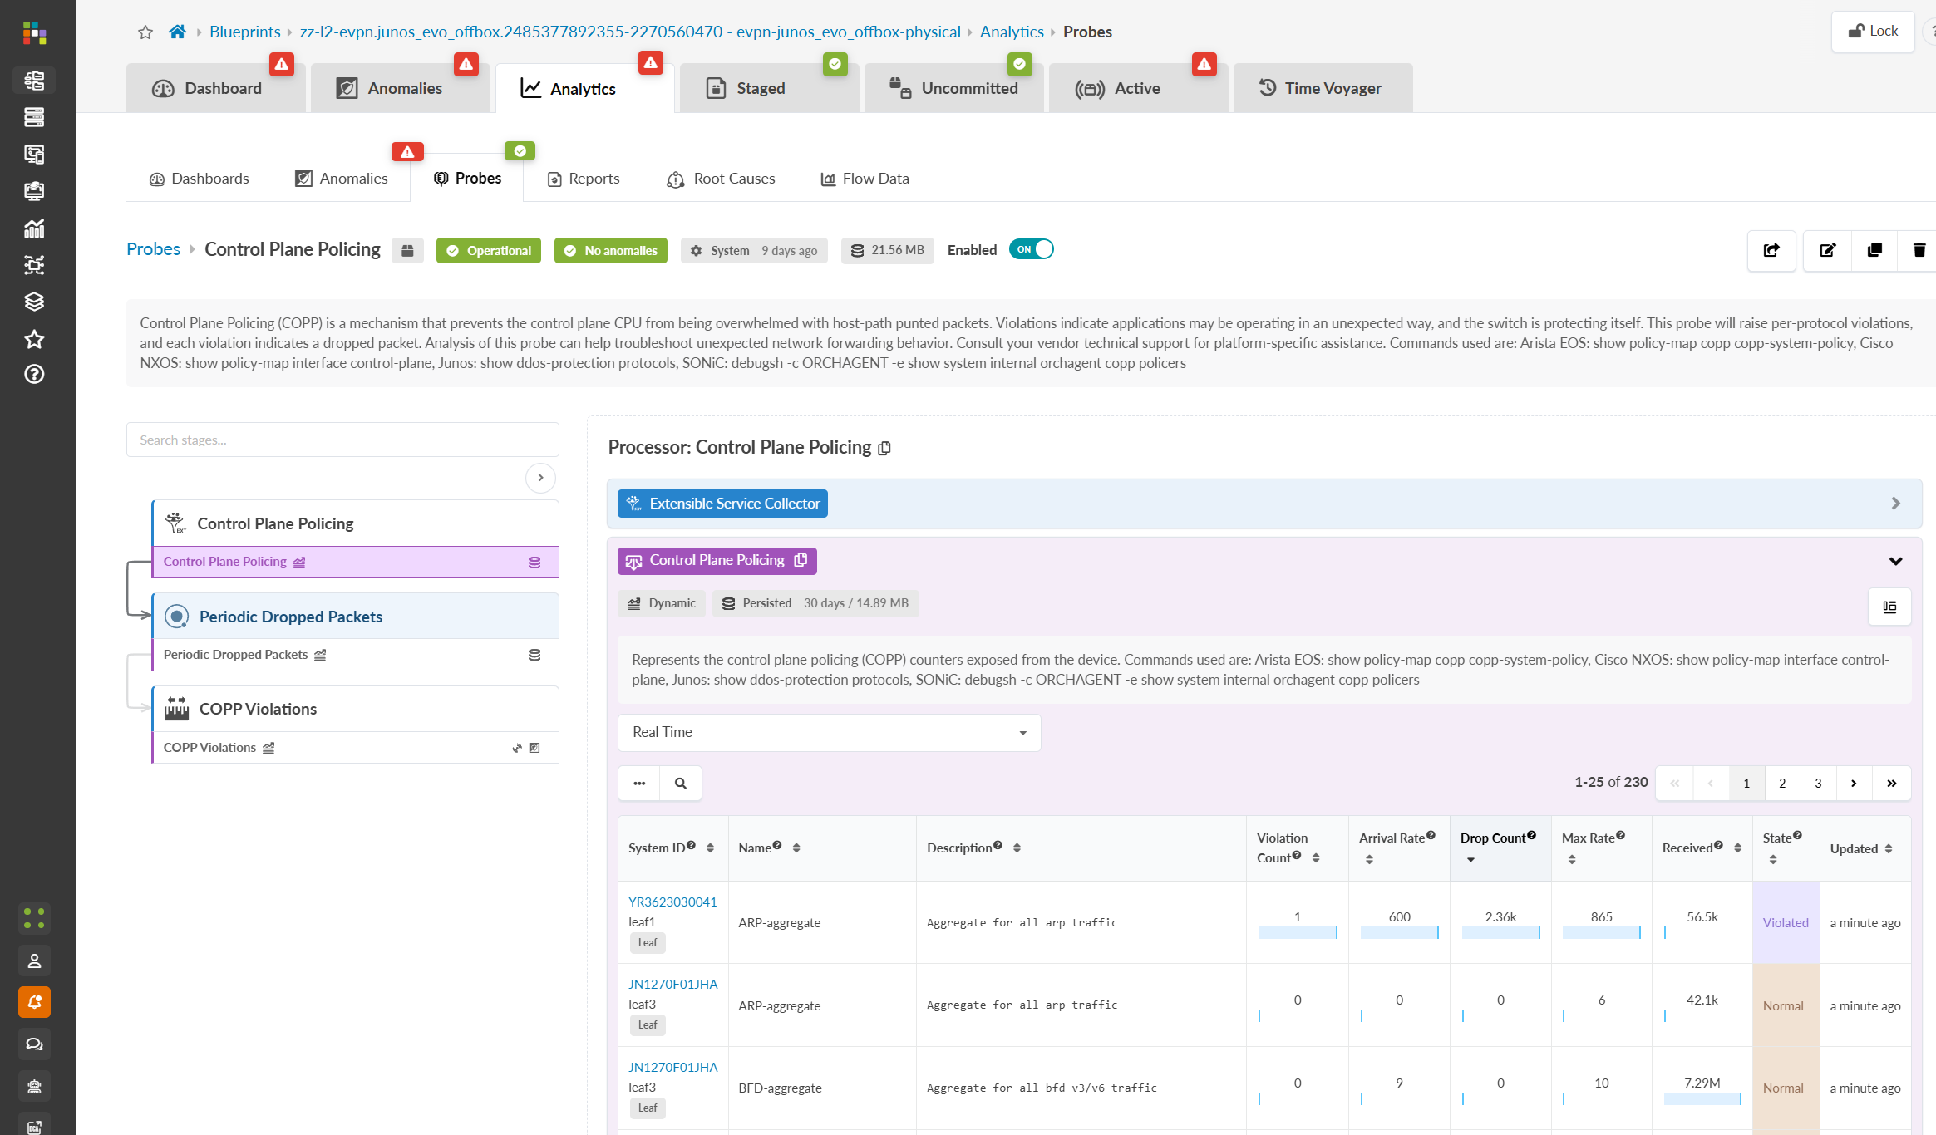Click the edit probe pencil icon
Screen dimensions: 1936x1135
(x=1827, y=250)
